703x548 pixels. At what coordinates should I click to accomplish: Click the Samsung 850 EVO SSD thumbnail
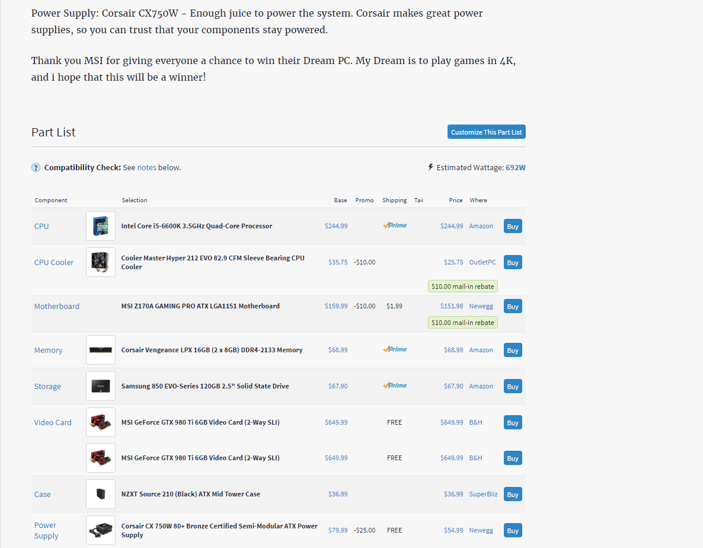click(x=101, y=386)
